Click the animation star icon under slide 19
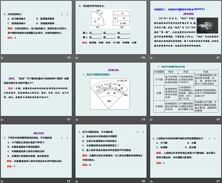This screenshot has height=183, width=222. point(2,58)
